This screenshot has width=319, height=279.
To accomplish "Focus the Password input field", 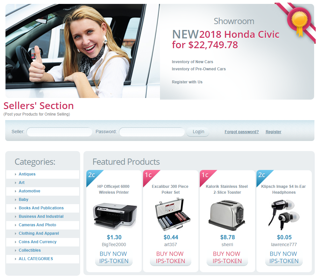I will pyautogui.click(x=152, y=132).
